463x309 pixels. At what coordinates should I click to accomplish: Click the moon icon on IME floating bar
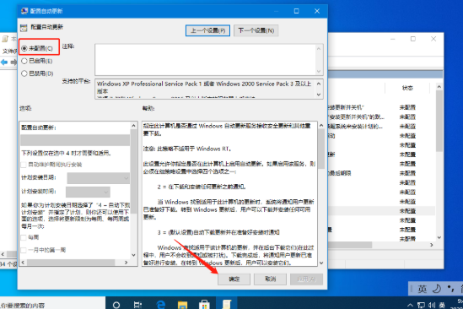[437, 289]
